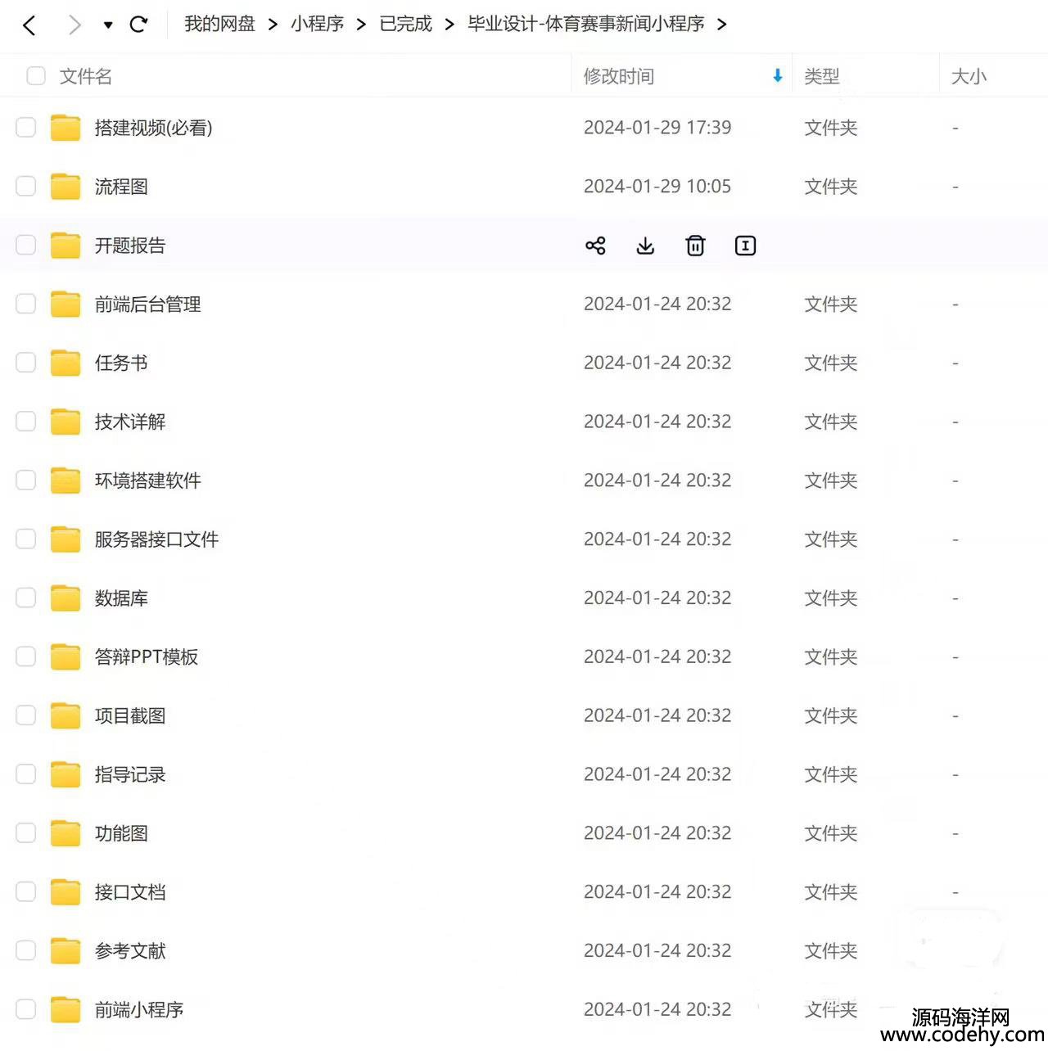This screenshot has height=1051, width=1048.
Task: Click the 指导记录 folder icon
Action: point(65,774)
